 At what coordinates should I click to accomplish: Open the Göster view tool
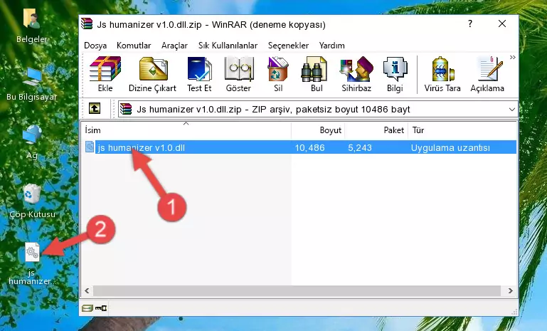[238, 74]
